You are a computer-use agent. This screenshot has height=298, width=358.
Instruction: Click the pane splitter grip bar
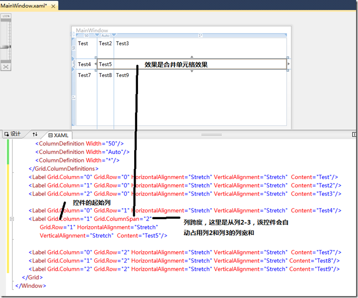pyautogui.click(x=211, y=135)
